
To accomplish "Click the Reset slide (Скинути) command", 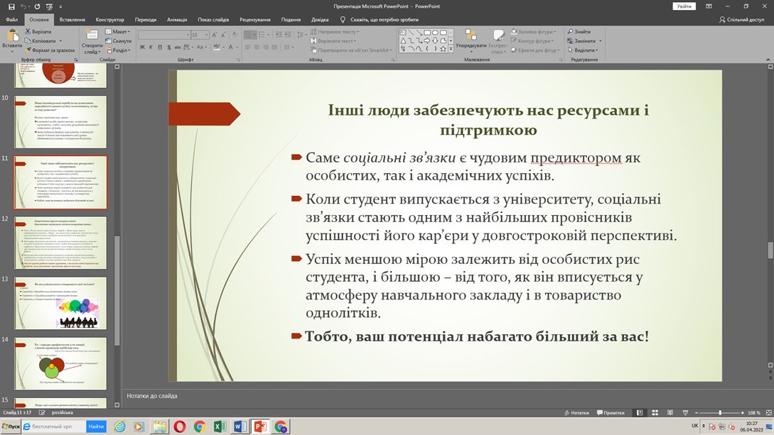I will pos(119,41).
